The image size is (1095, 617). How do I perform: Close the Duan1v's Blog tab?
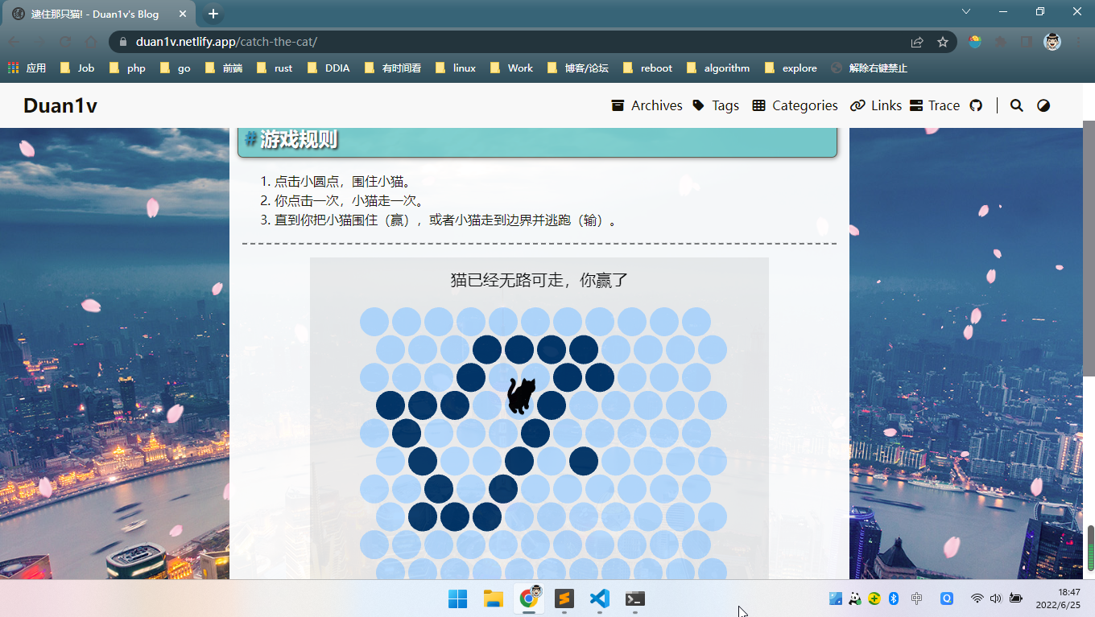click(x=182, y=14)
